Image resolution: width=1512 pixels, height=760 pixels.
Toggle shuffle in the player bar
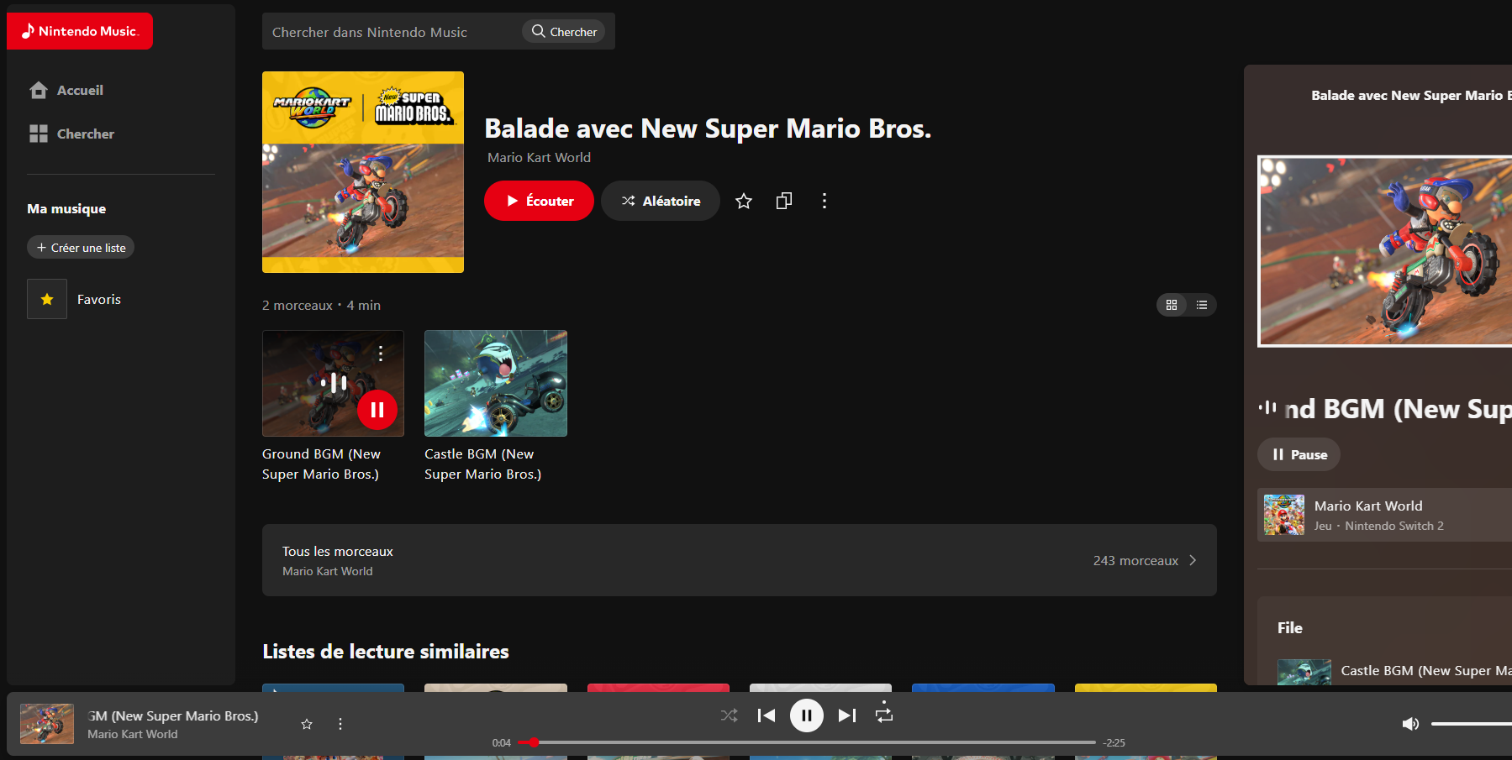(x=729, y=715)
